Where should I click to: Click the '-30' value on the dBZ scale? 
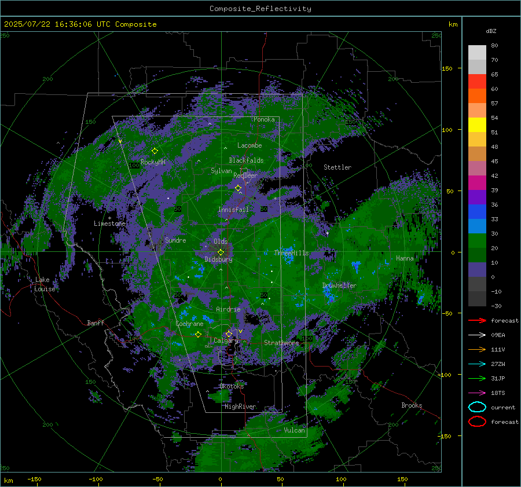point(496,306)
